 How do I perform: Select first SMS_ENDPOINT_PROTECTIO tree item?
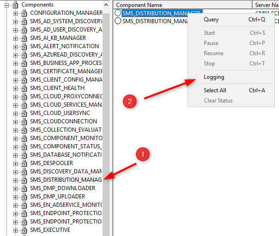(x=66, y=213)
